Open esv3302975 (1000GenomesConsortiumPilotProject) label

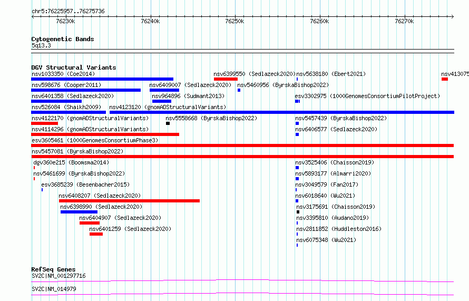click(367, 96)
